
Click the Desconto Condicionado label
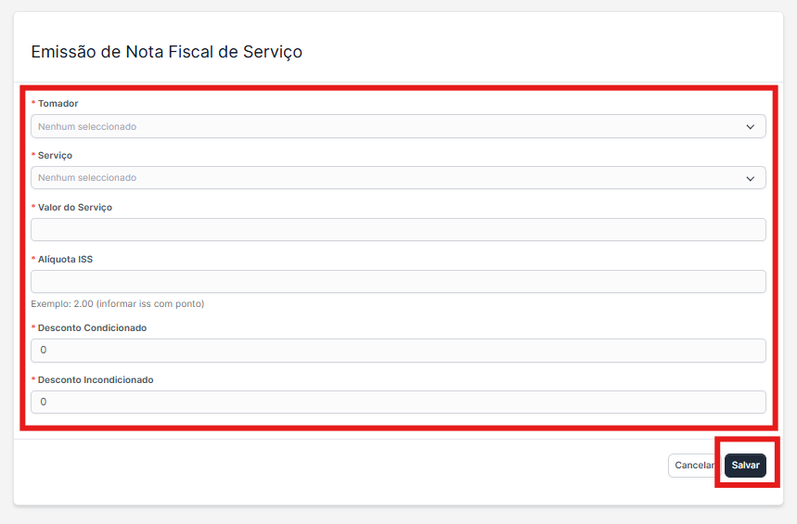(x=92, y=328)
